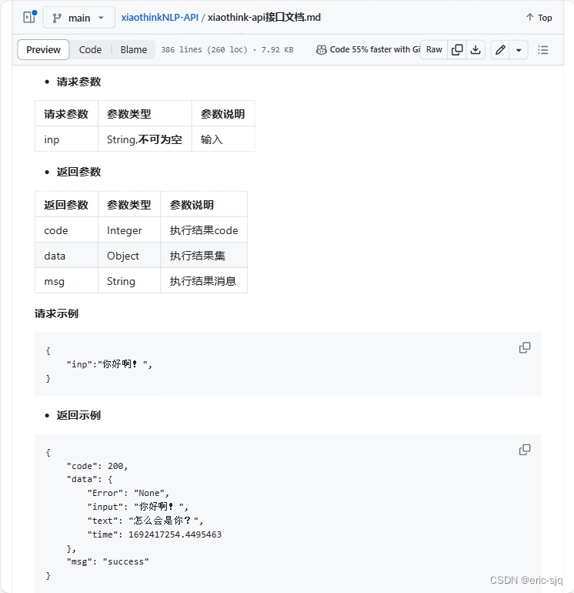Click the "msg": "success" line
Screen dimensions: 574x593
[108, 561]
